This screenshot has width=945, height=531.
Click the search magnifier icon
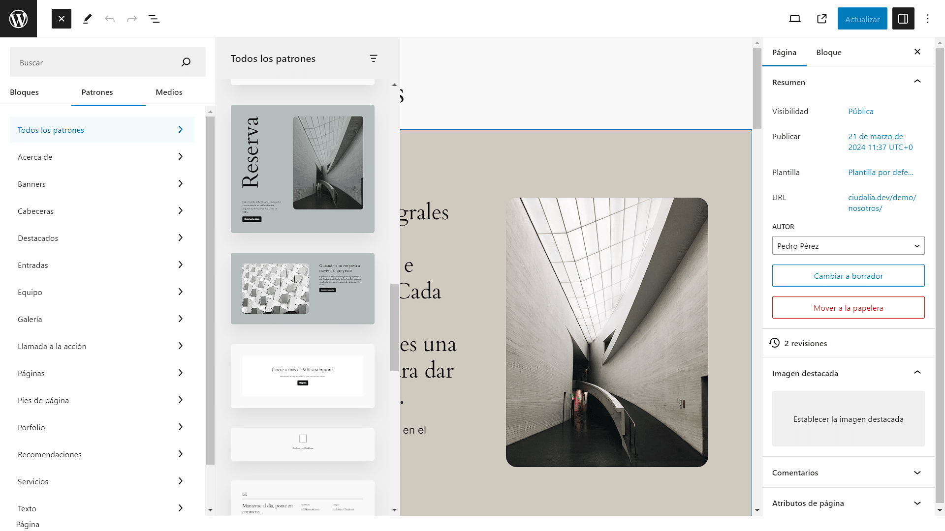coord(186,62)
